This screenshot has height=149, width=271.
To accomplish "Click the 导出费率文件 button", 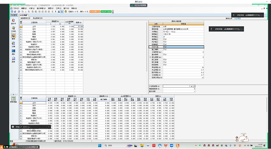I will (37, 18).
